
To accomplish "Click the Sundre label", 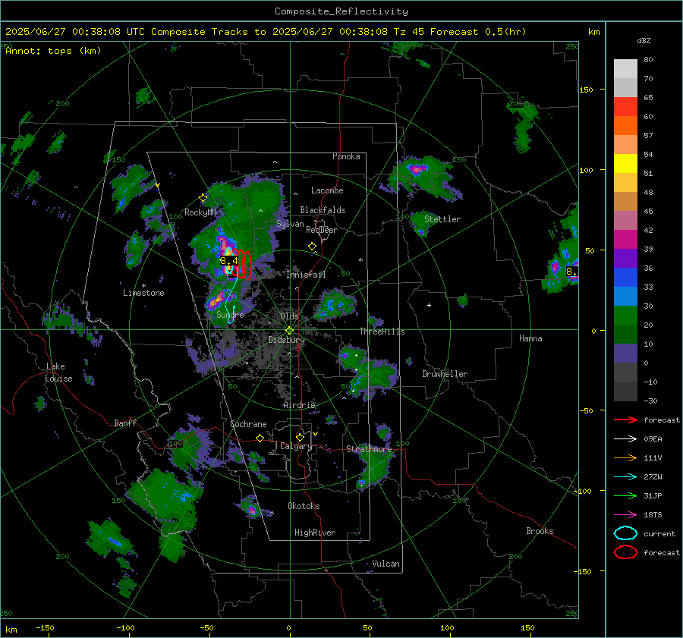I will click(x=230, y=314).
